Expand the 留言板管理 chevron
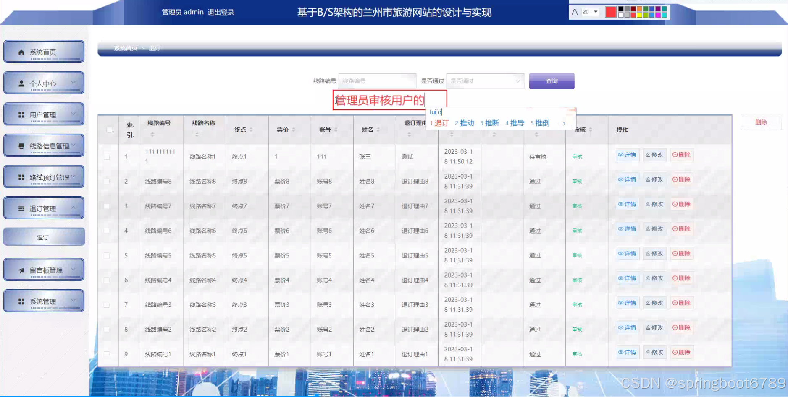The image size is (788, 397). tap(74, 270)
